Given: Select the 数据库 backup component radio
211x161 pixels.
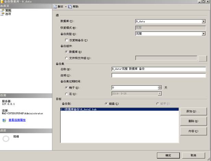Looking at the screenshot, I should point(66,52).
